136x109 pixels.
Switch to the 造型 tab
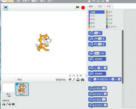point(100,6)
